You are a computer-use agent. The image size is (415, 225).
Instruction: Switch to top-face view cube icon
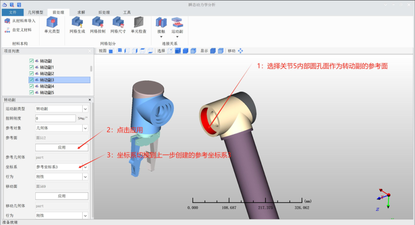pos(143,51)
